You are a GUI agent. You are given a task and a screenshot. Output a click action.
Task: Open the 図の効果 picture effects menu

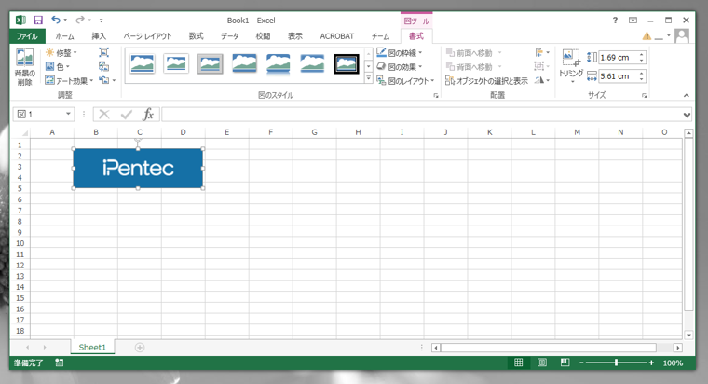[x=400, y=67]
